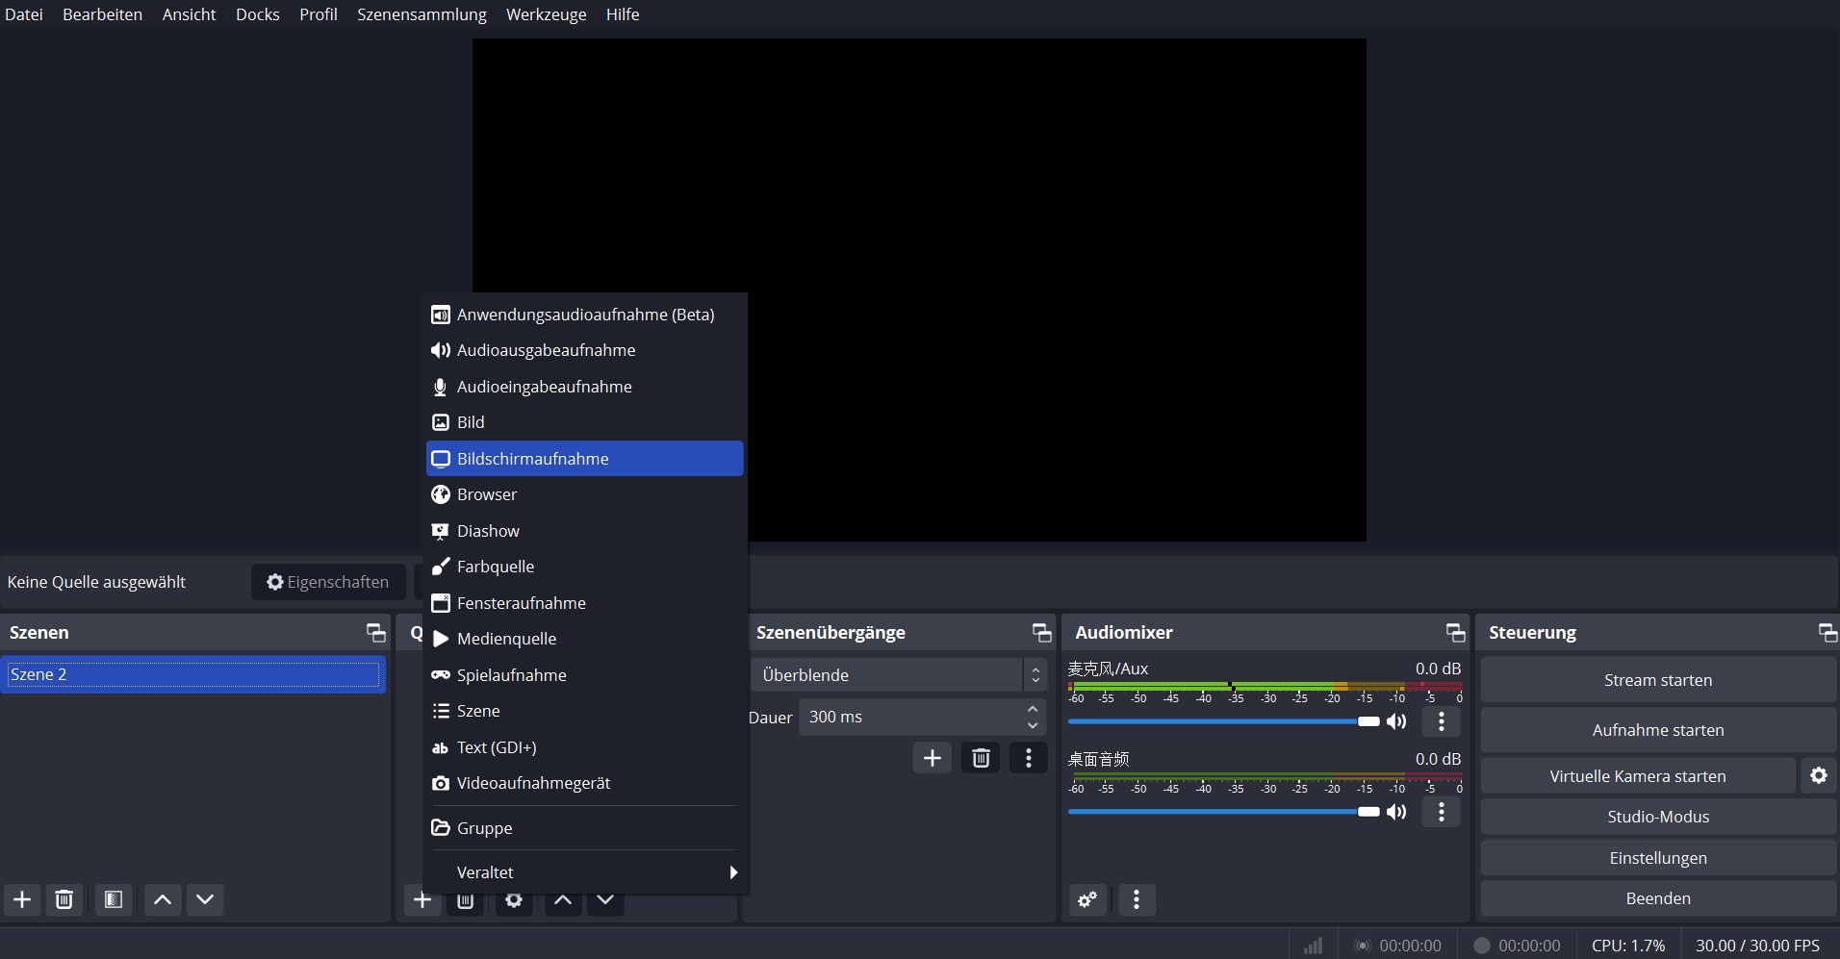
Task: Undock the Szenenübergänge panel
Action: tap(1041, 632)
